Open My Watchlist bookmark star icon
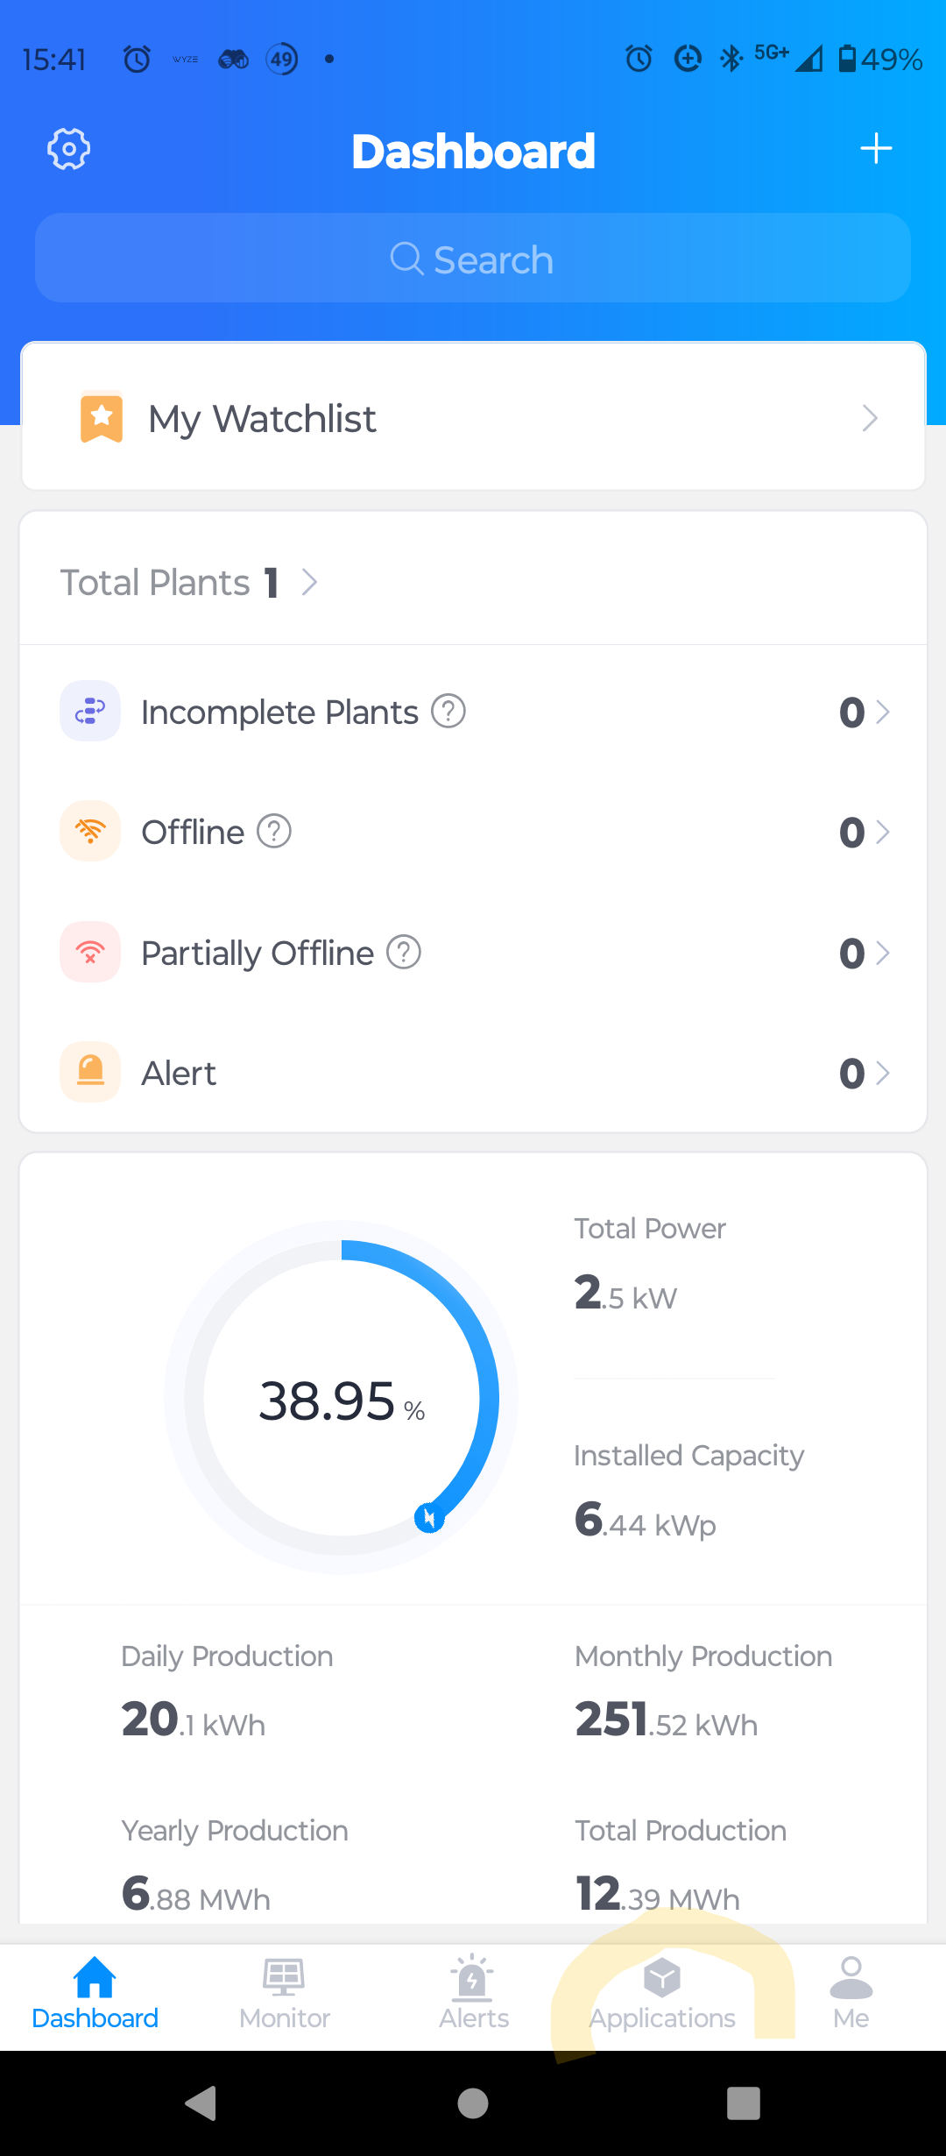The height and width of the screenshot is (2156, 946). 102,417
